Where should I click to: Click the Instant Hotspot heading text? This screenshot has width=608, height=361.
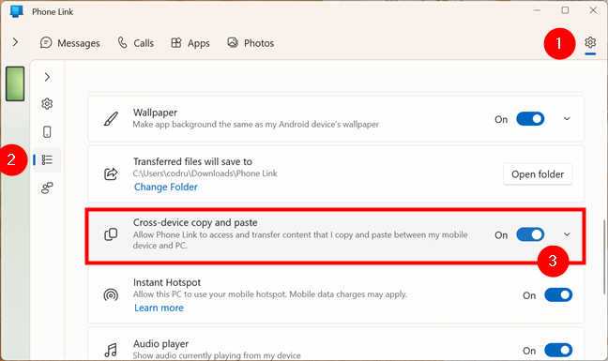point(167,283)
